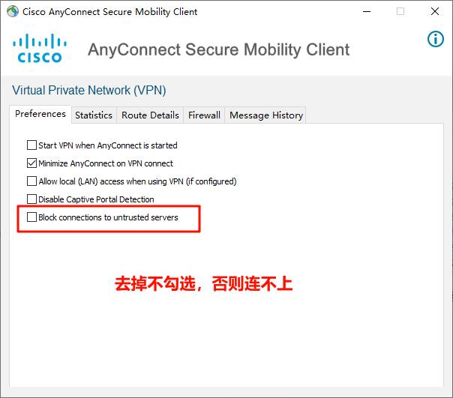Uncheck Minimize AnyConnect on VPN connect
Image resolution: width=453 pixels, height=398 pixels.
[31, 163]
